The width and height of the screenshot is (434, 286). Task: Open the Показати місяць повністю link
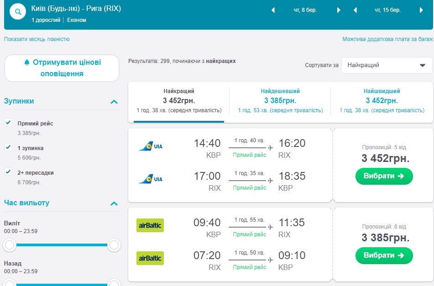click(x=37, y=39)
